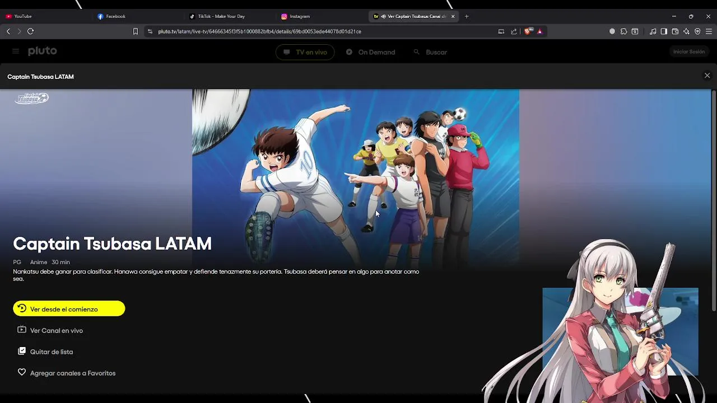The image size is (717, 403).
Task: Click the globe icon in toolbar
Action: (612, 31)
